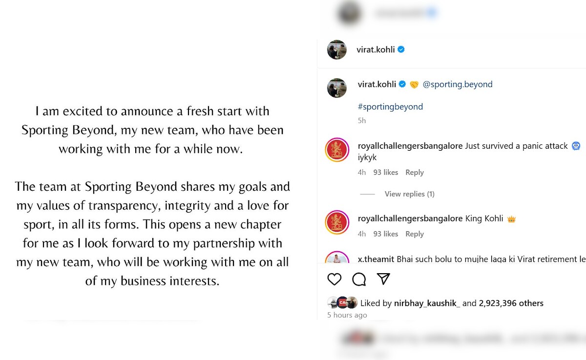Open nirbhay_kaushik_ profile from likes

click(x=427, y=303)
